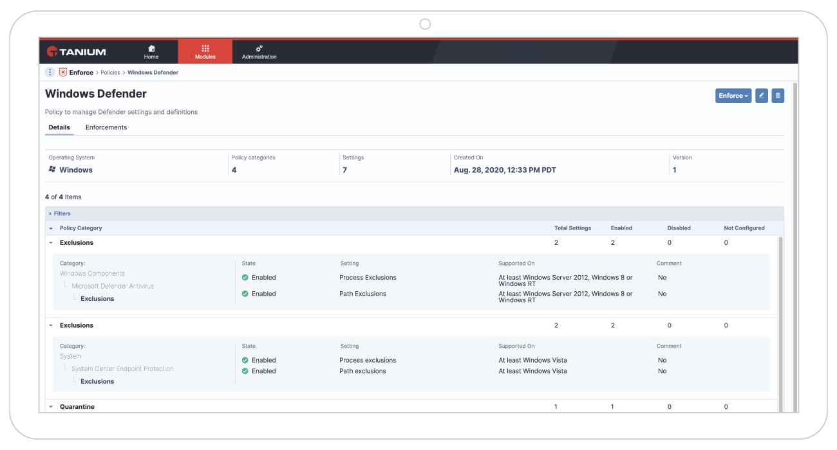Collapse the second Exclusions category row
Screen dimensions: 837x450
pyautogui.click(x=51, y=326)
